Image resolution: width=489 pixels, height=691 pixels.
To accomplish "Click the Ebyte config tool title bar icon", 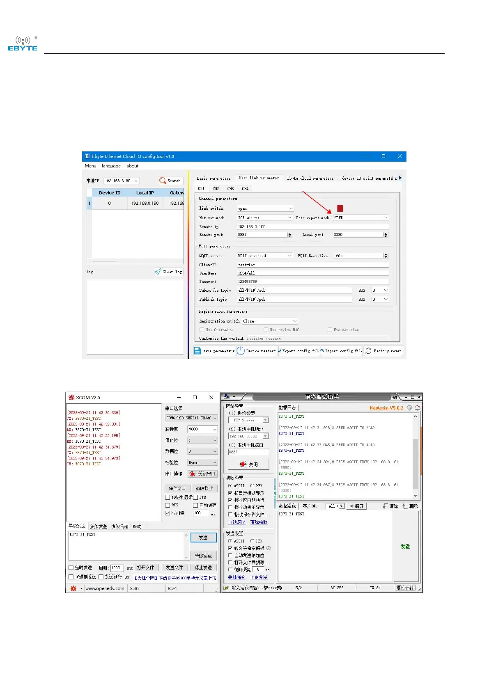I will (87, 156).
